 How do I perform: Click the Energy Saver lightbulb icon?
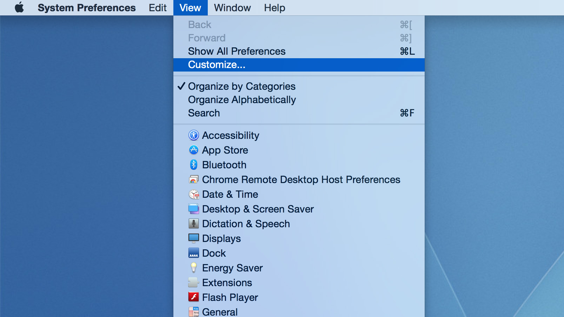pos(194,268)
